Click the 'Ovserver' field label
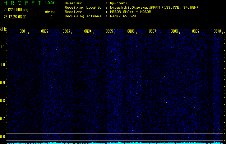 (x=73, y=3)
